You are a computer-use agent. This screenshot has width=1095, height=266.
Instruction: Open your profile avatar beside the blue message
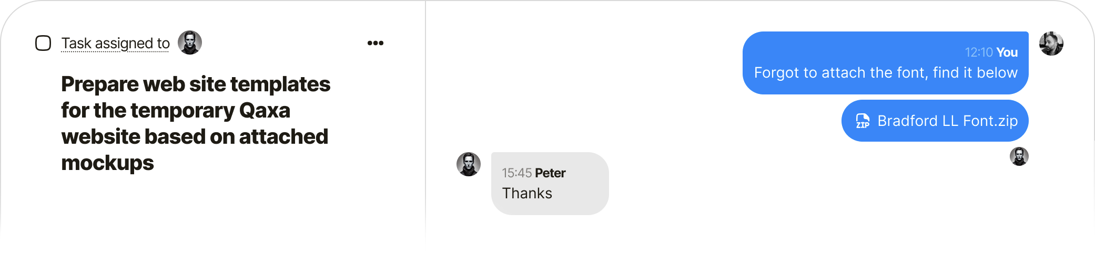1051,44
